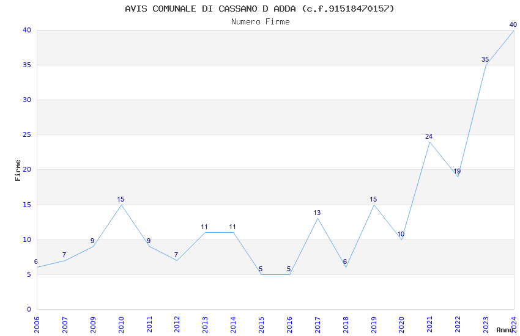The height and width of the screenshot is (336, 520).
Task: Click data label 11 for year 2013
Action: point(204,227)
